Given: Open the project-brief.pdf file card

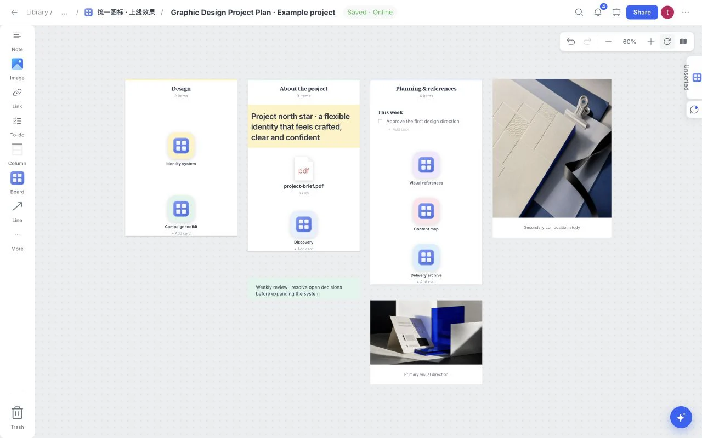Looking at the screenshot, I should pyautogui.click(x=304, y=176).
